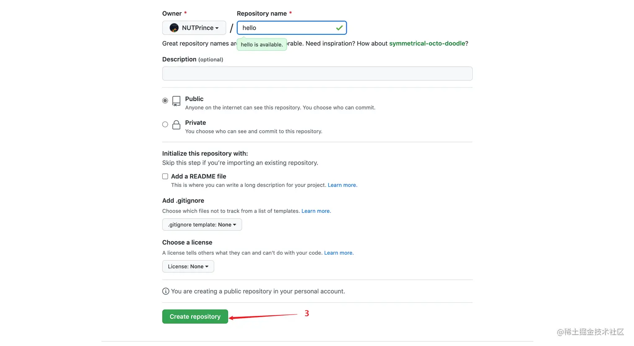Open the NUTPrince owner dropdown
This screenshot has height=346, width=634.
194,28
